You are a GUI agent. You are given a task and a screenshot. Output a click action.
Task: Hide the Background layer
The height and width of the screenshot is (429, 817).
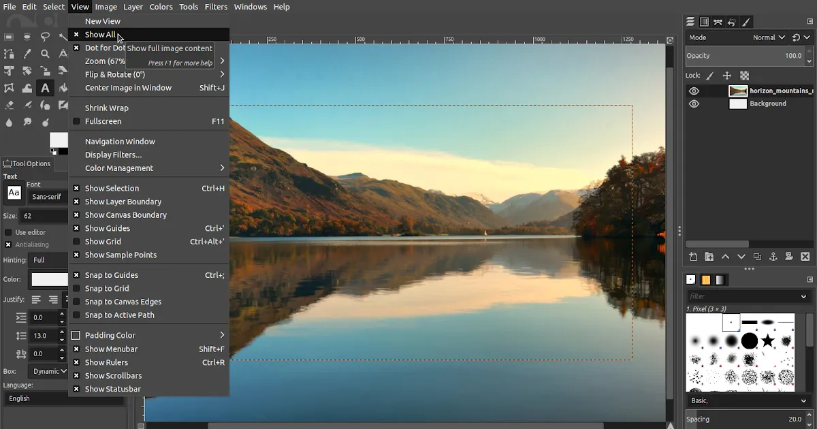point(694,104)
